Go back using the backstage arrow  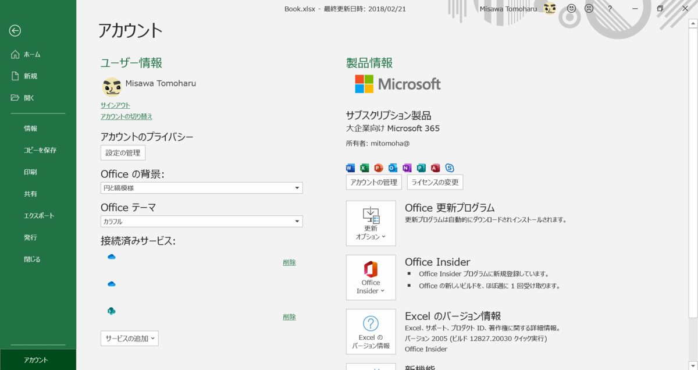tap(15, 31)
